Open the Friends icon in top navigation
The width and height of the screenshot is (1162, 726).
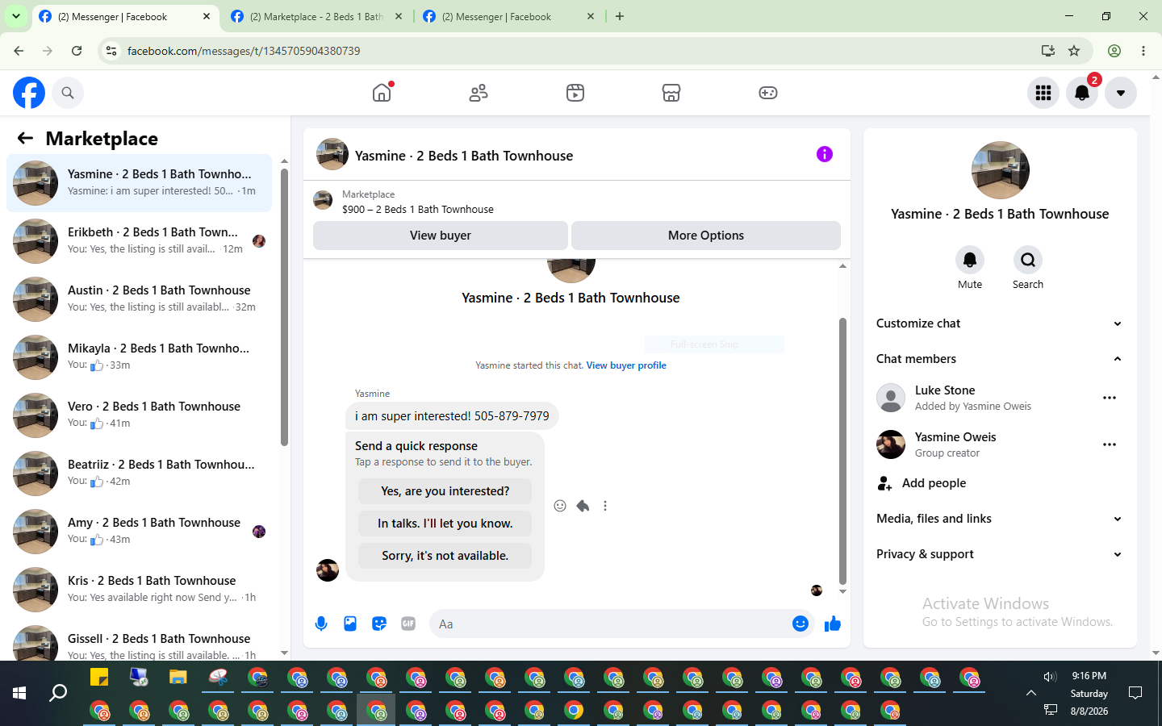479,93
